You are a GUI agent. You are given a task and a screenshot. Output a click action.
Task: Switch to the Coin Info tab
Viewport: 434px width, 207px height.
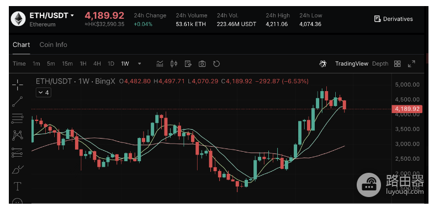[53, 45]
